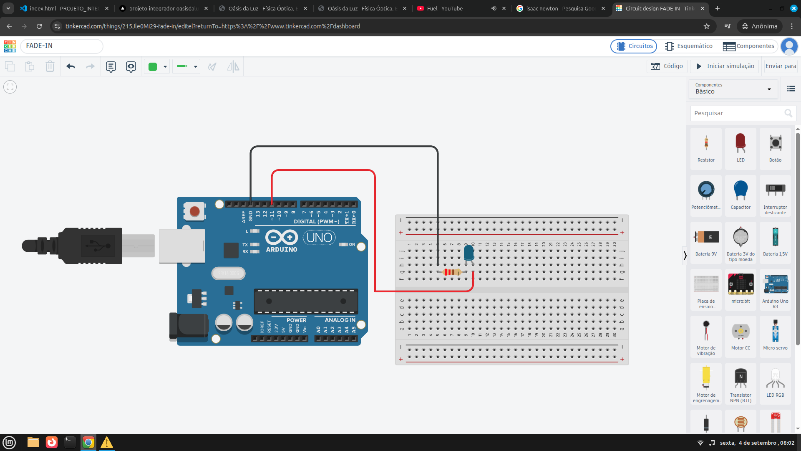The height and width of the screenshot is (451, 801).
Task: Select the Placa de ensaio component
Action: pyautogui.click(x=706, y=290)
